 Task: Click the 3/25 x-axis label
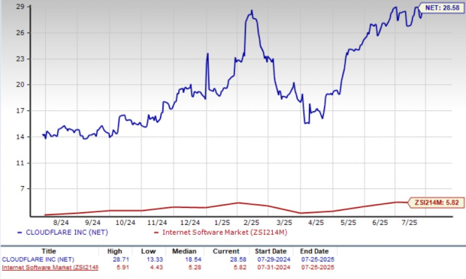pyautogui.click(x=284, y=222)
